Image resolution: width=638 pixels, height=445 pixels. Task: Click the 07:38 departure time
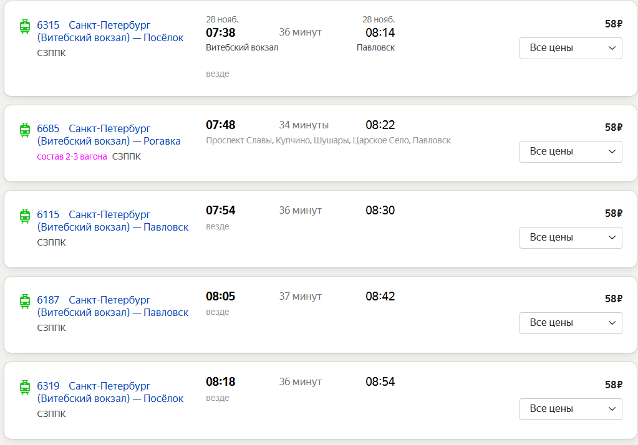(x=221, y=32)
